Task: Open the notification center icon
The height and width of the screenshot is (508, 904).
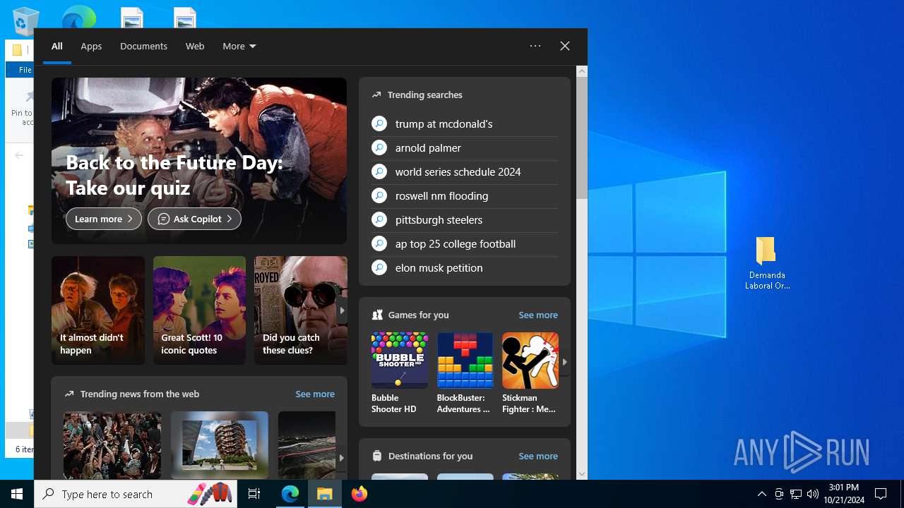Action: [x=881, y=494]
